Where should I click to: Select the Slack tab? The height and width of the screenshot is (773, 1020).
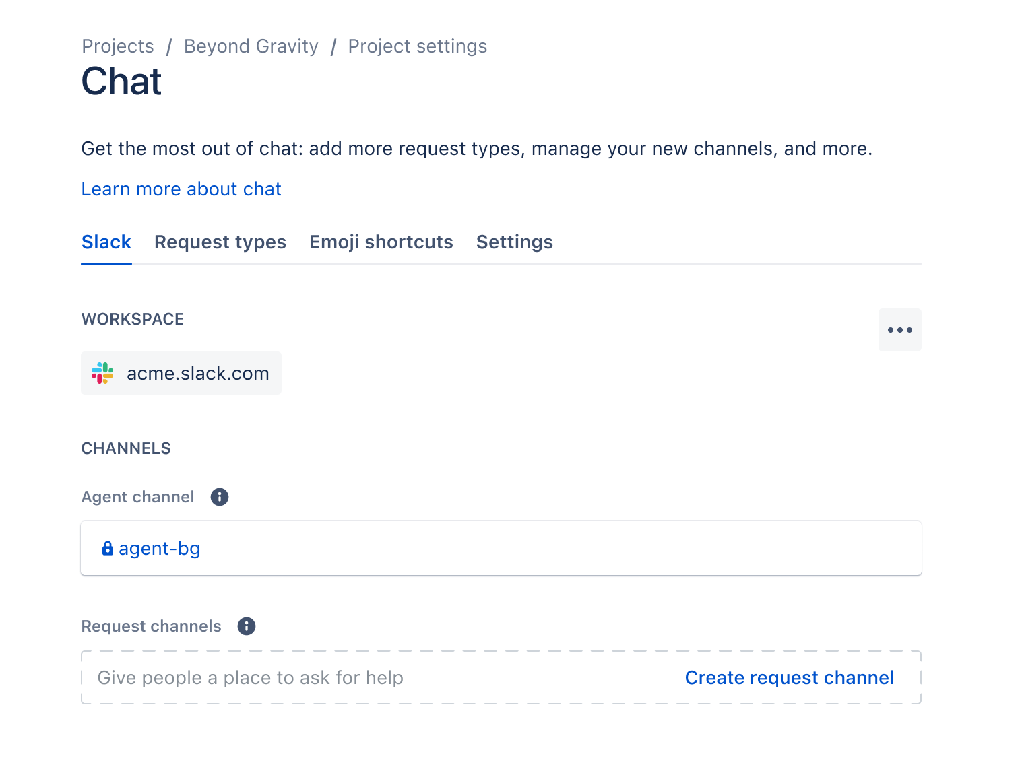pyautogui.click(x=106, y=242)
